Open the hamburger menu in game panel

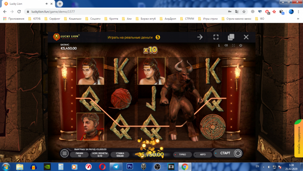[65, 153]
